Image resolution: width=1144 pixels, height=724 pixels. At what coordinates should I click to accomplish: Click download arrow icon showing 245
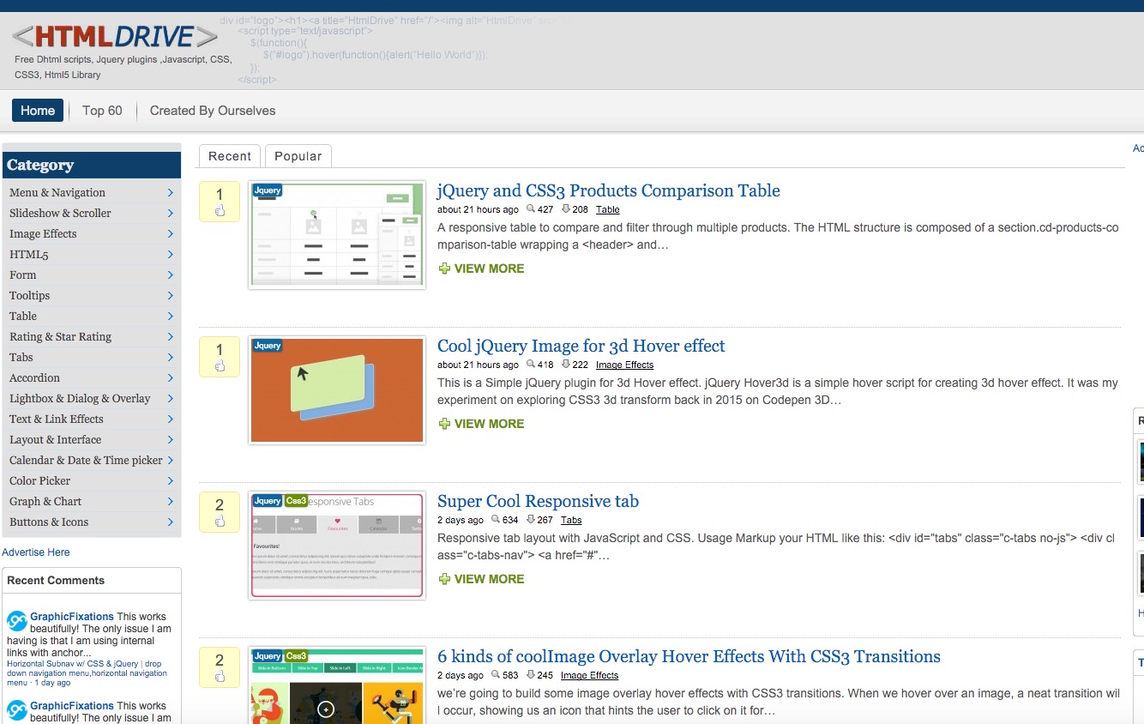pyautogui.click(x=531, y=674)
